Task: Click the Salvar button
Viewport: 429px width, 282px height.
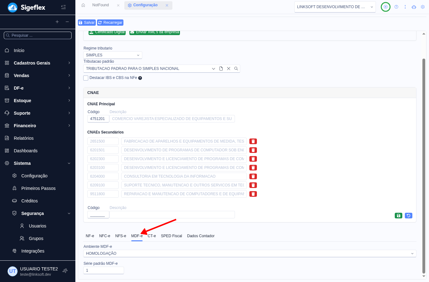Action: 87,23
